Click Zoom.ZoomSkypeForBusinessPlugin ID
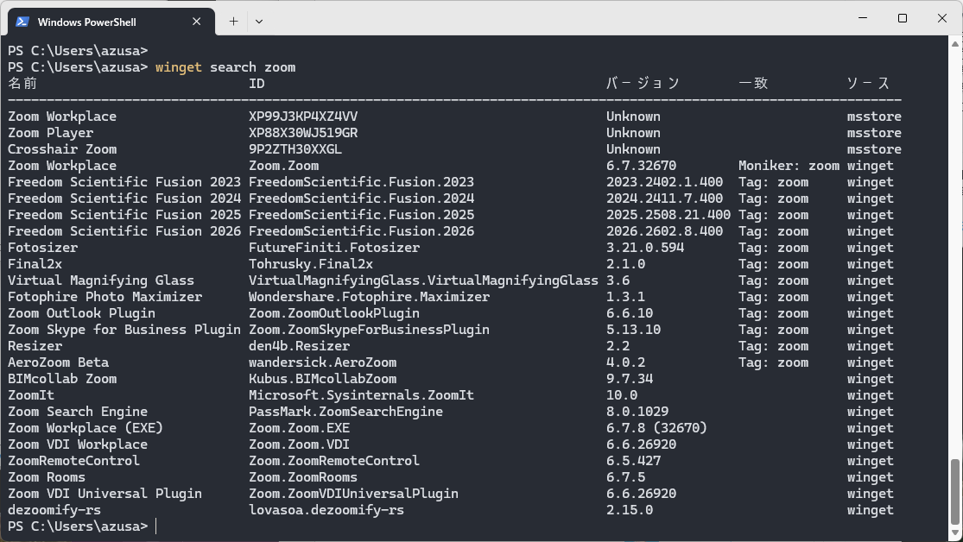 click(x=369, y=330)
